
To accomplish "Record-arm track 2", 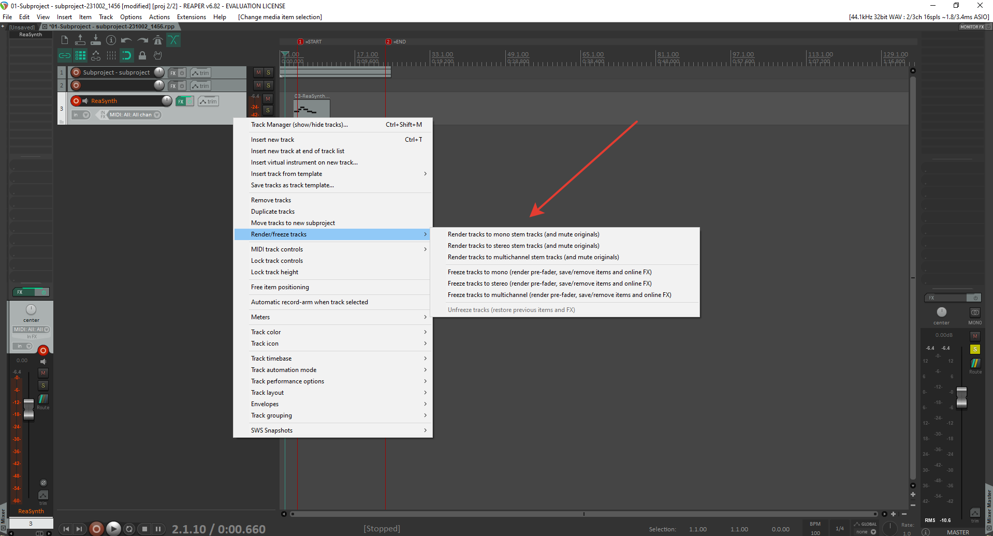I will click(x=76, y=85).
